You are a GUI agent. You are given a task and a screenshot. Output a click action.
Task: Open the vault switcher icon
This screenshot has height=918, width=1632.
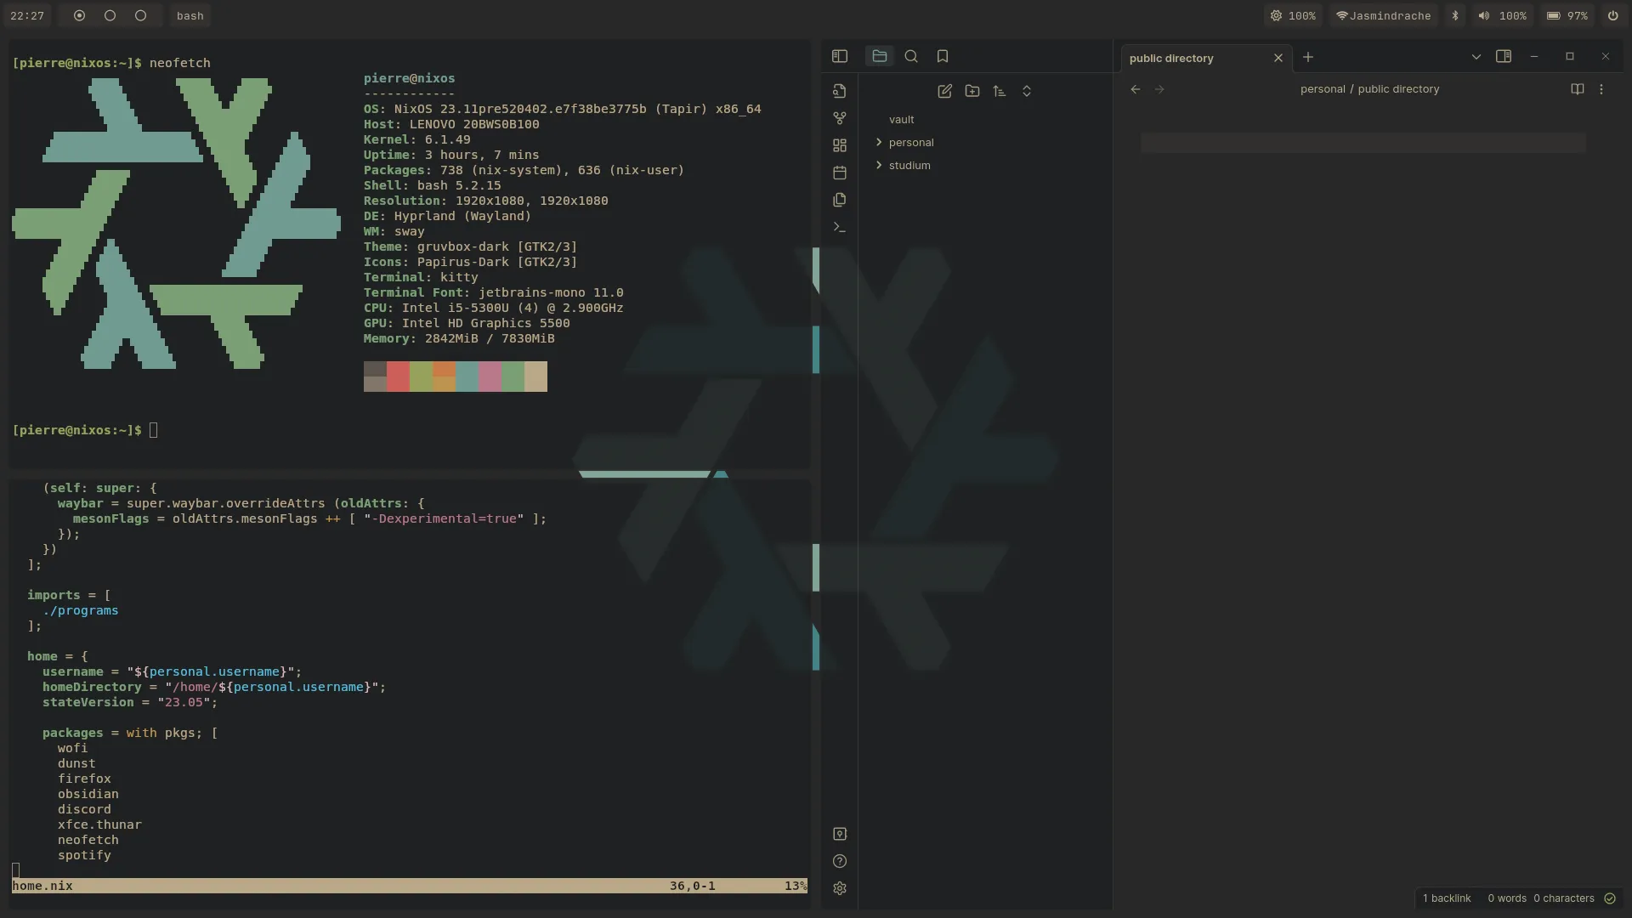(x=840, y=834)
